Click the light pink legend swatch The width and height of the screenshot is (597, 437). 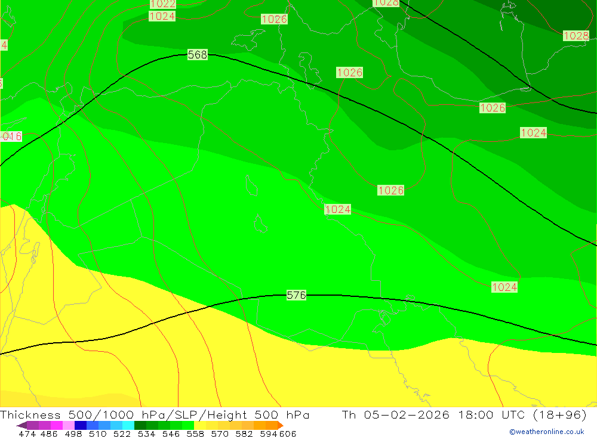click(x=69, y=425)
